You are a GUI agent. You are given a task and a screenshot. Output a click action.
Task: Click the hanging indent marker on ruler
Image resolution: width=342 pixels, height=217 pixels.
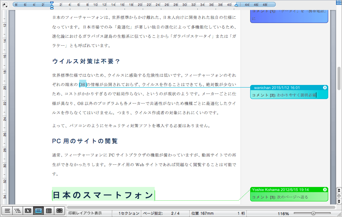(52, 6)
